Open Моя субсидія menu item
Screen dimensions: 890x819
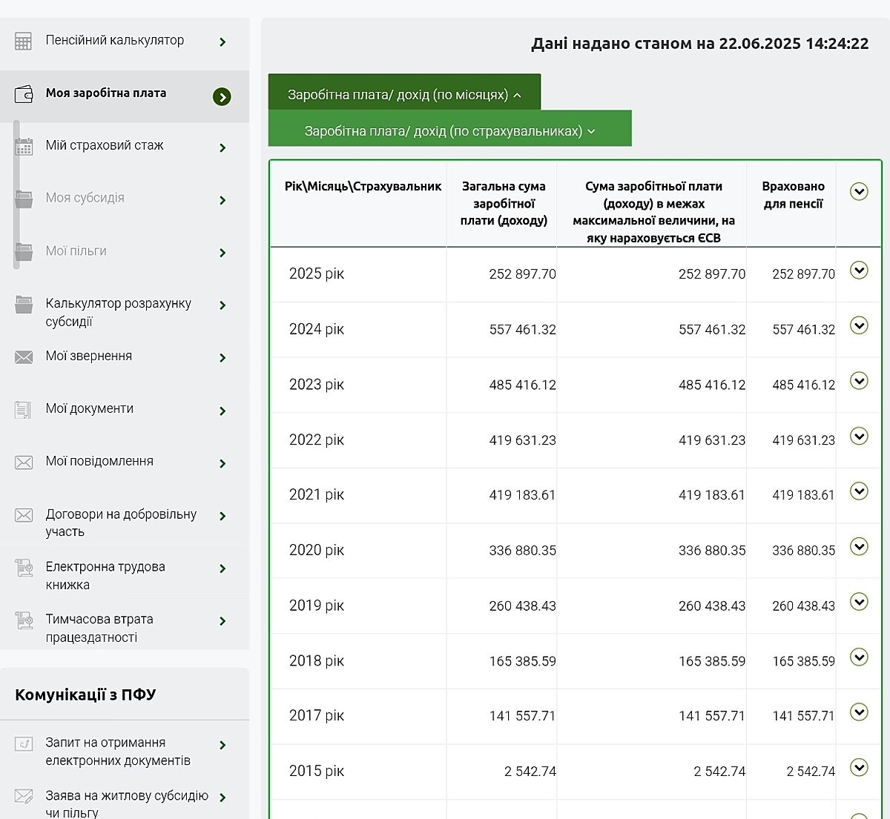point(85,198)
